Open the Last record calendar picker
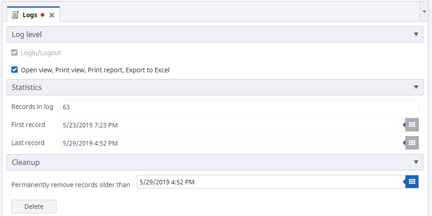Viewport: 432px width, 216px height. (412, 143)
